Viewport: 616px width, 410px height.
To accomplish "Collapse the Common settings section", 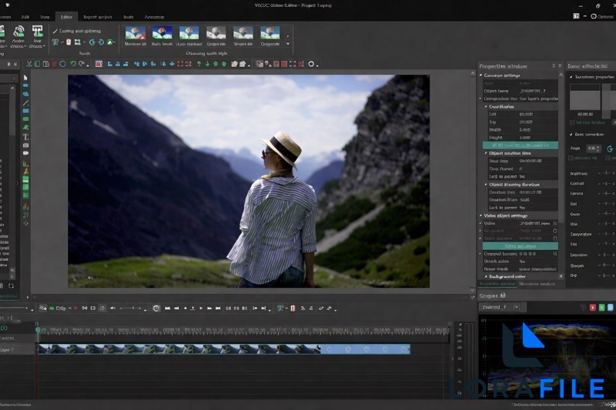I will coord(480,75).
